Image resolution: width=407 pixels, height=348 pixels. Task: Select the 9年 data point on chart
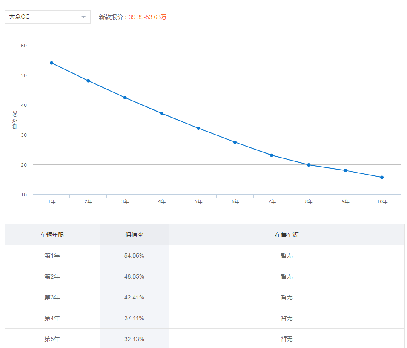345,170
